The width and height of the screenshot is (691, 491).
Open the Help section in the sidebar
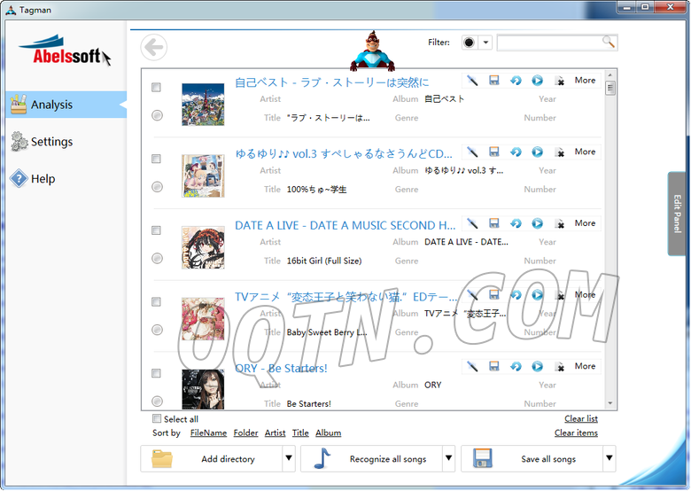tap(43, 179)
